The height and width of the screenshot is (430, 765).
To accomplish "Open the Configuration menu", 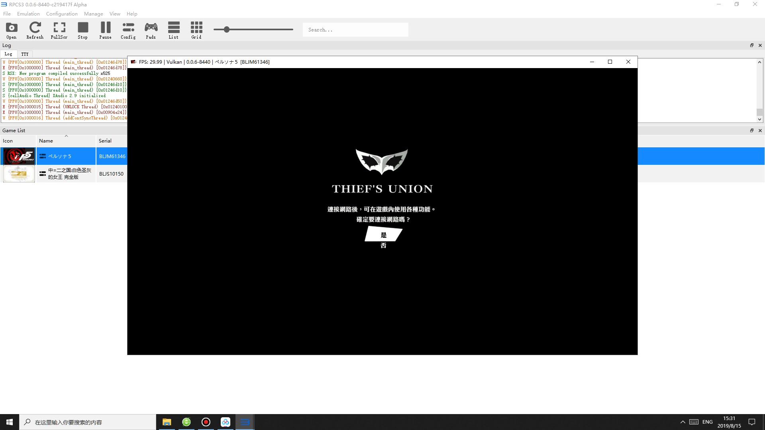I will (61, 14).
